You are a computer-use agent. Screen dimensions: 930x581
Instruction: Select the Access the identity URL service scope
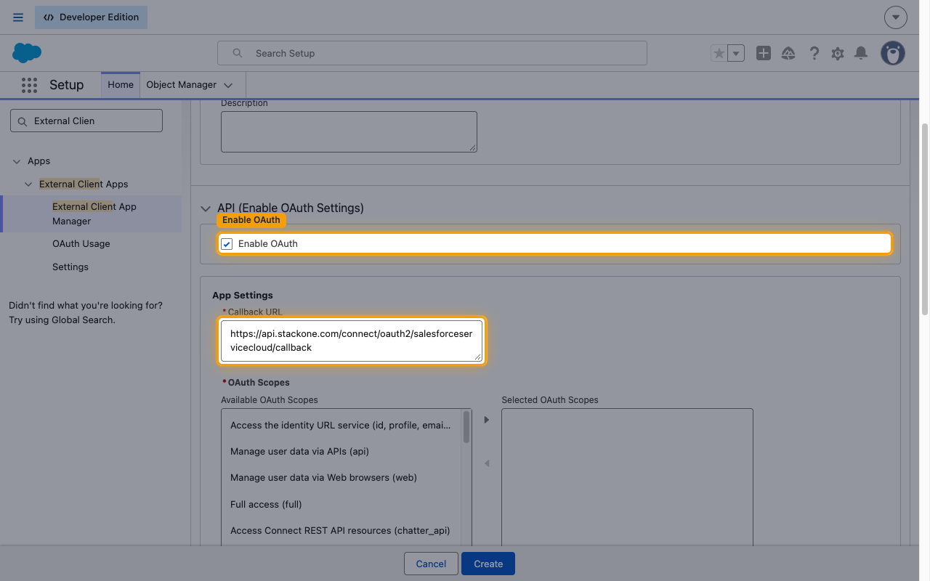[x=341, y=426]
